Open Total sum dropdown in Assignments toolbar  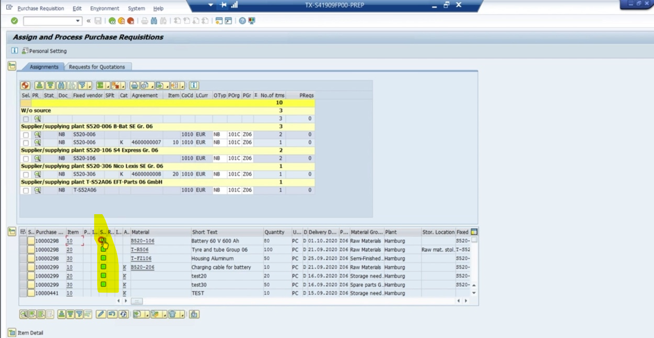click(108, 85)
